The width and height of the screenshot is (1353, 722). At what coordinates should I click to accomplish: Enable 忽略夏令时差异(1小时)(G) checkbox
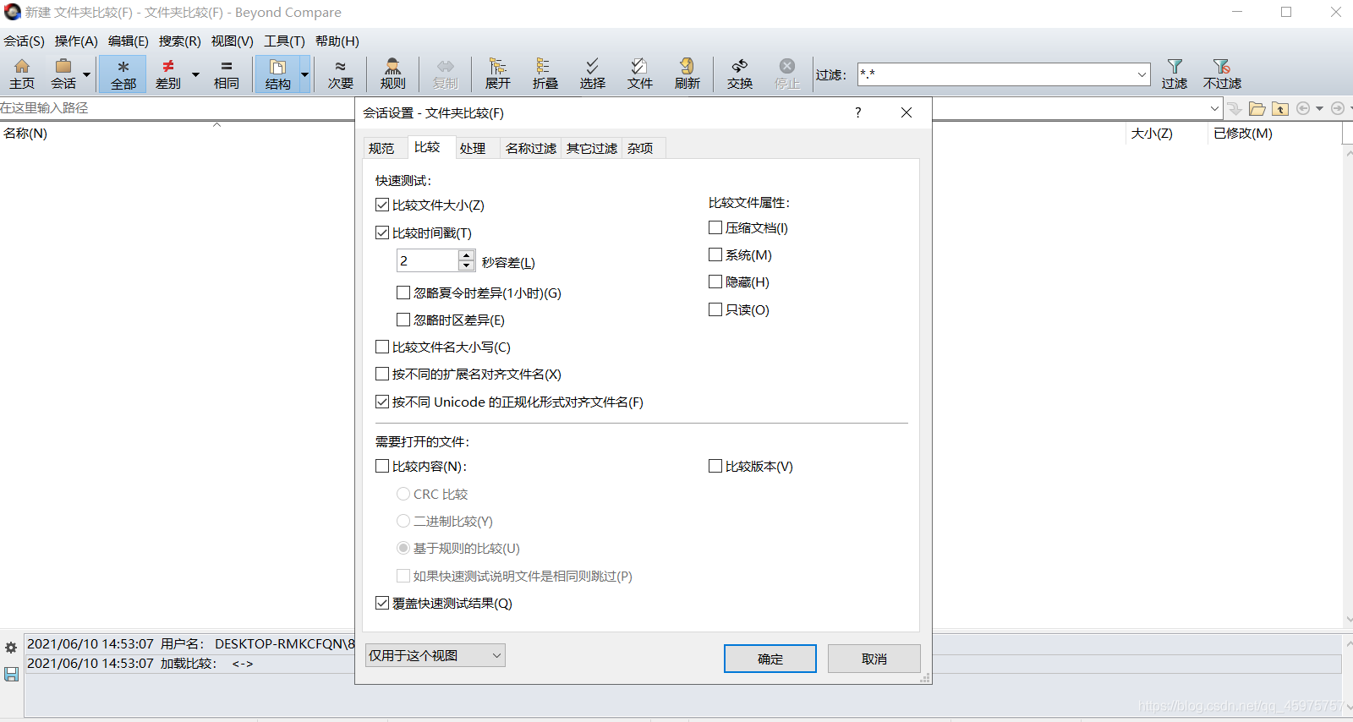[403, 293]
